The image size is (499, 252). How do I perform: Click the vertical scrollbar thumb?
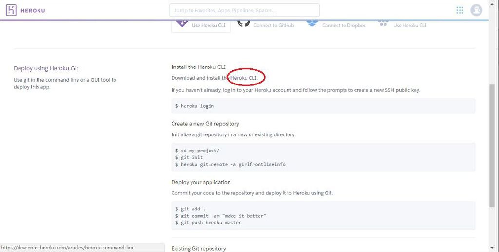492,146
